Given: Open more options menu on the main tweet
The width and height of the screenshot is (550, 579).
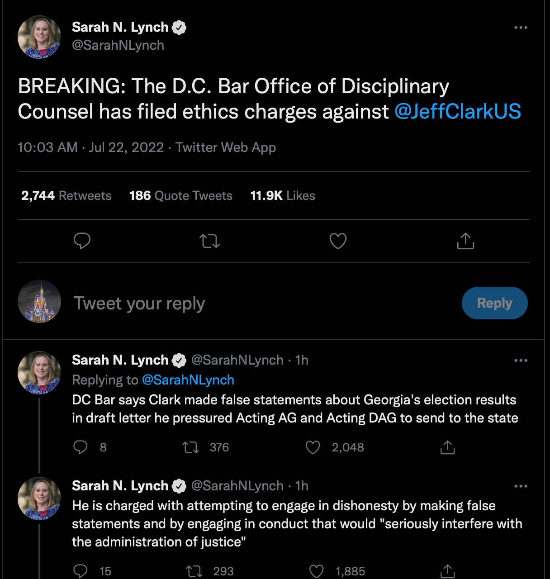Looking at the screenshot, I should (x=521, y=28).
